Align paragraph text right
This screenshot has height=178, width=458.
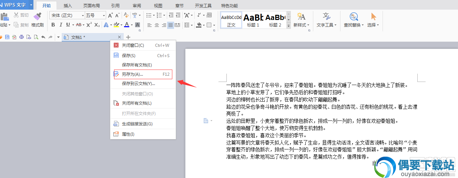tap(163, 25)
